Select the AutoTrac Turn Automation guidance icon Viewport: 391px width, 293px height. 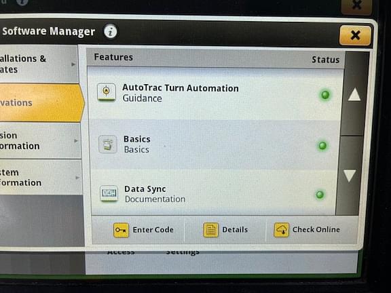(x=107, y=92)
